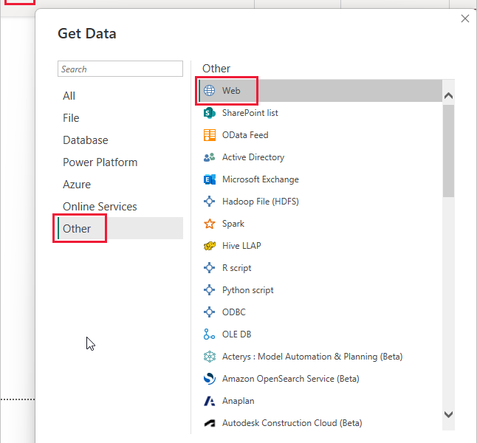The height and width of the screenshot is (443, 477).
Task: Pick Acterys Model Automation & Planning text
Action: (x=312, y=357)
